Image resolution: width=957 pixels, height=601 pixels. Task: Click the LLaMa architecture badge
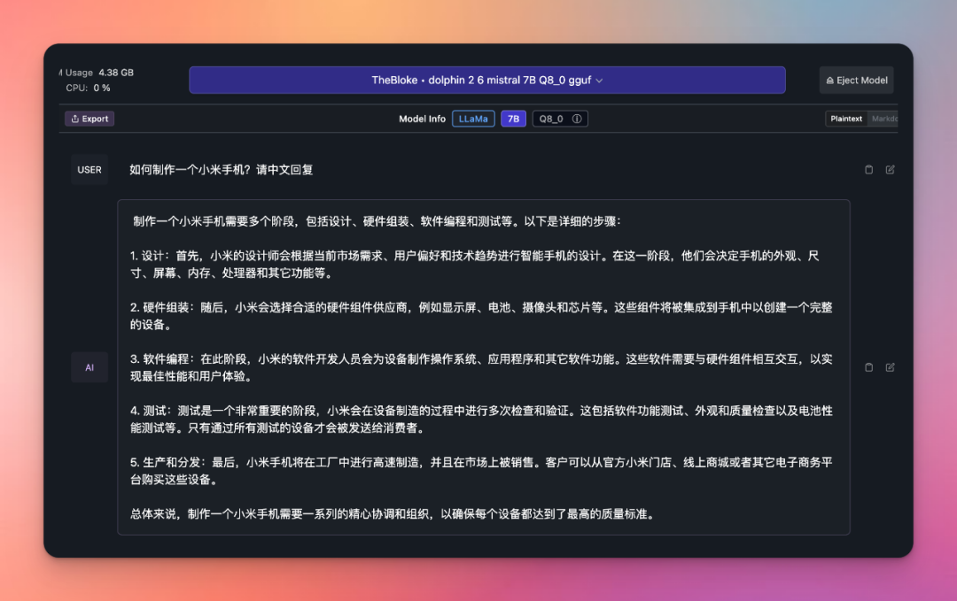[x=473, y=118]
